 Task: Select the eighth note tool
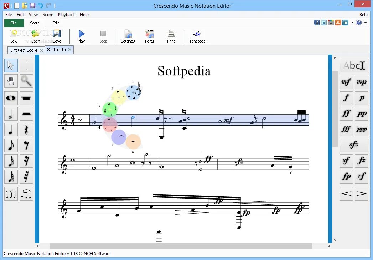[11, 145]
